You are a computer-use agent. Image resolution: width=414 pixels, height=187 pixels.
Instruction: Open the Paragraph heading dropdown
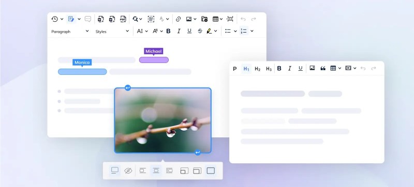[x=70, y=32]
